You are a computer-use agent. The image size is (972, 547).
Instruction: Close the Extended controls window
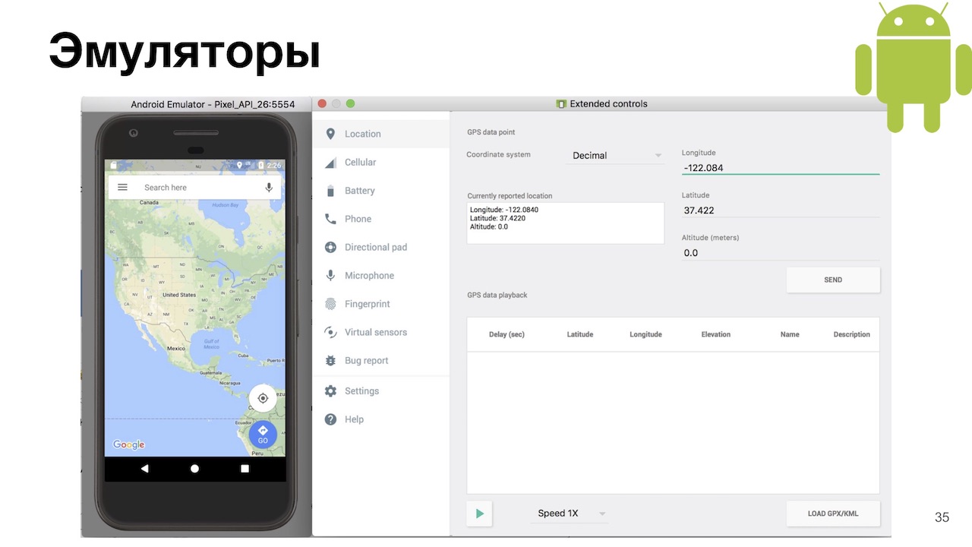(x=322, y=103)
